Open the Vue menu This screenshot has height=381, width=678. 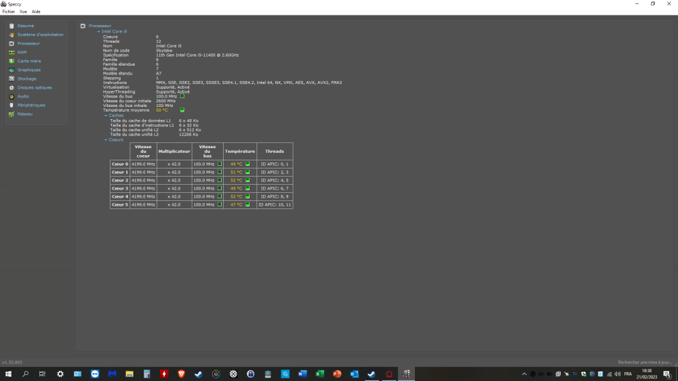point(23,12)
